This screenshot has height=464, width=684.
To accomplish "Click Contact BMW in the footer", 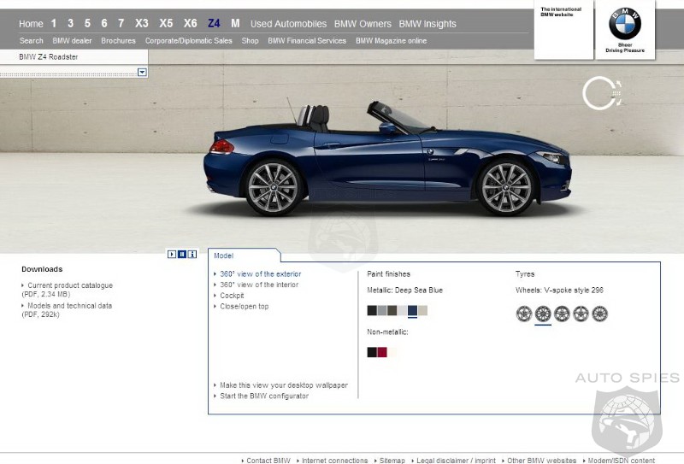I will click(268, 460).
